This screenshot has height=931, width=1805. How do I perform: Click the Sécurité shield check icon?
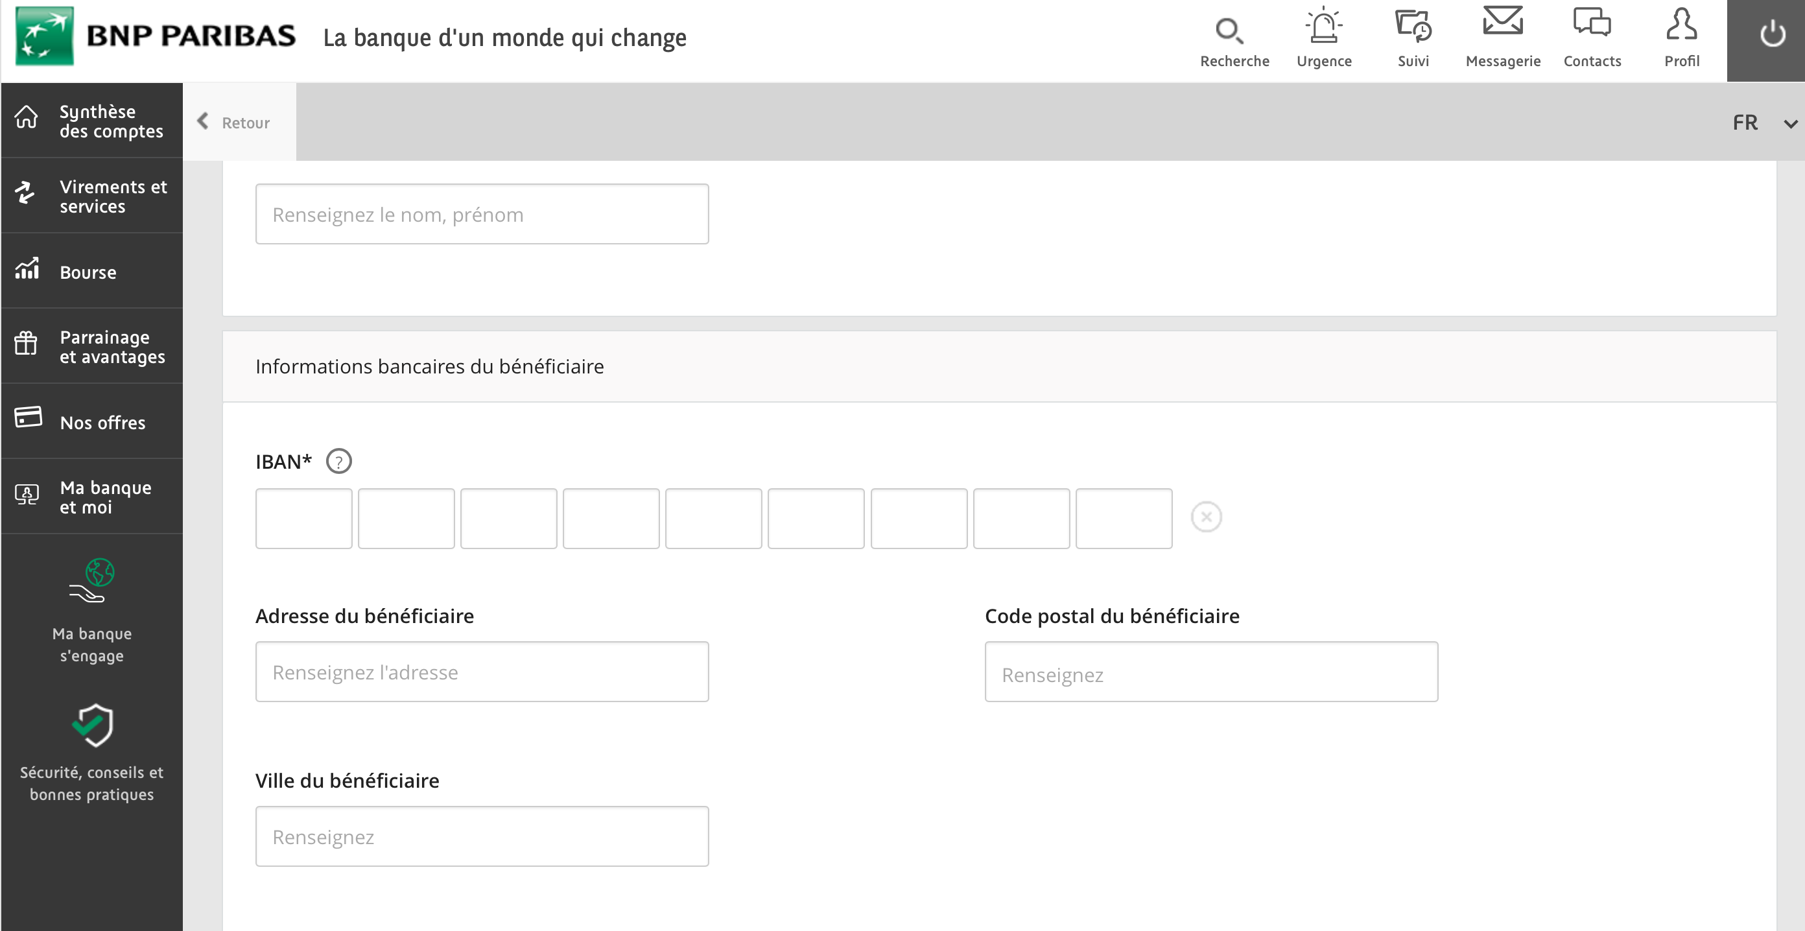(x=92, y=725)
